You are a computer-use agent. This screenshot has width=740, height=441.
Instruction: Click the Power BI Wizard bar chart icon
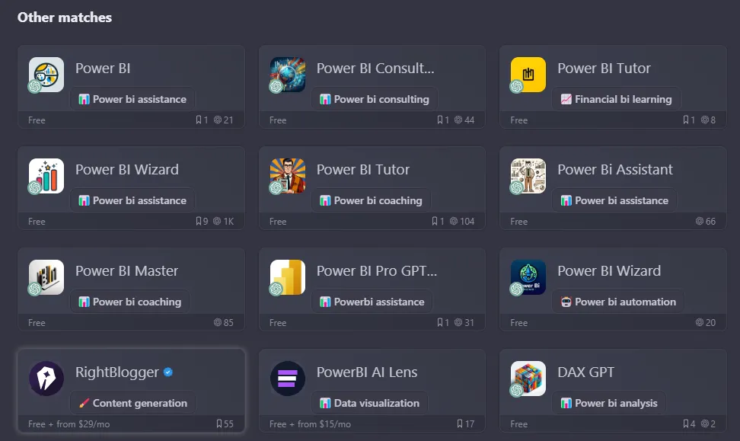coord(46,176)
